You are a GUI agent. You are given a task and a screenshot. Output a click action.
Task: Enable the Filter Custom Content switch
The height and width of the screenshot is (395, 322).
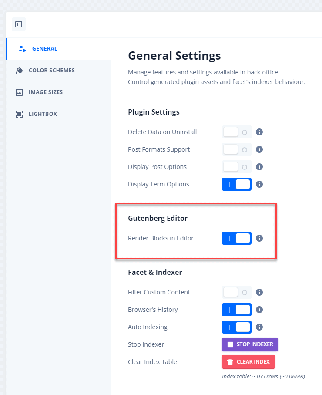(236, 292)
